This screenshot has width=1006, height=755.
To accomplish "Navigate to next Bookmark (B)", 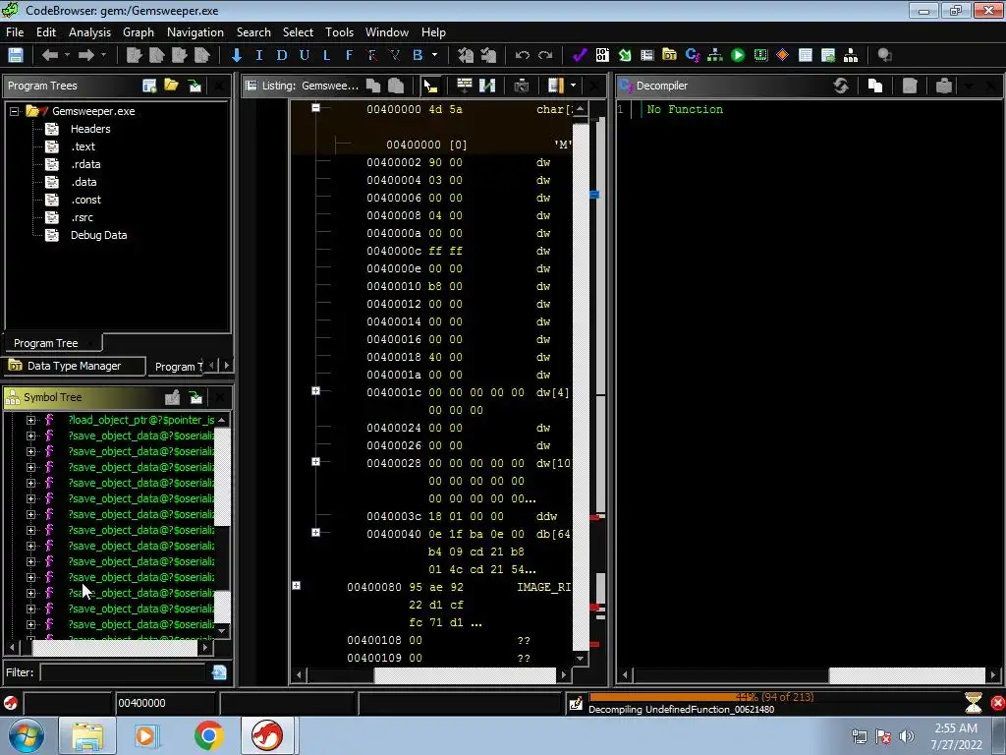I will tap(418, 55).
